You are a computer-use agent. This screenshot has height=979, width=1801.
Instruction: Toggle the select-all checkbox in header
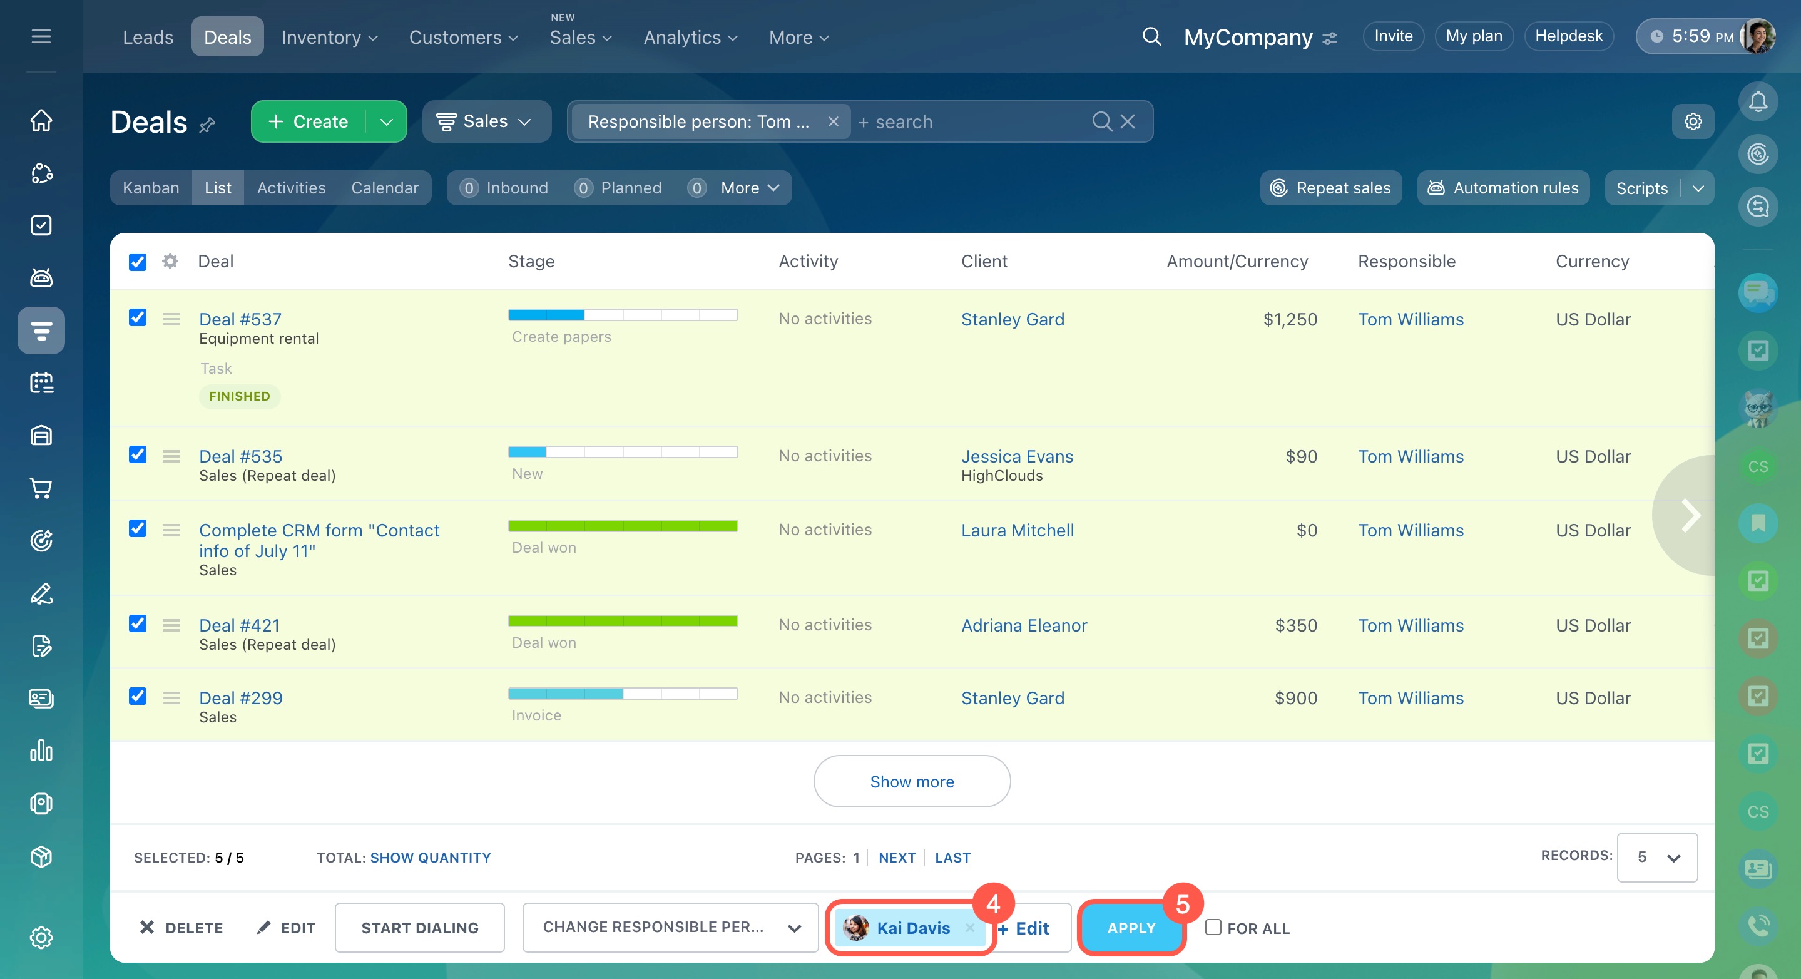click(x=138, y=262)
